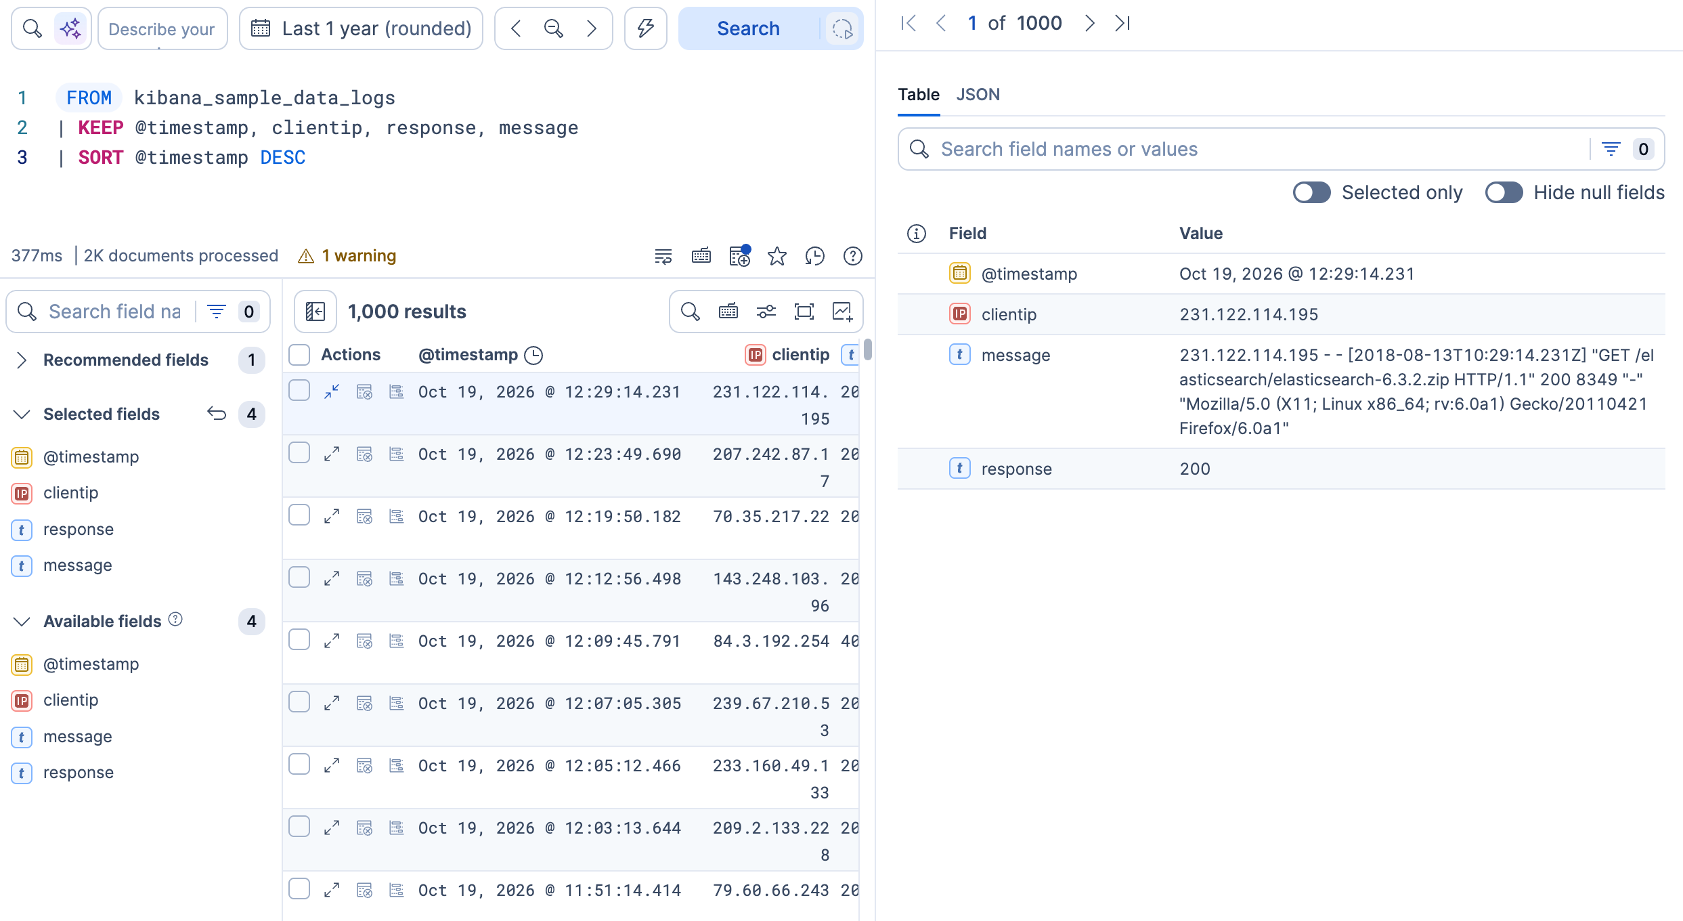Screen dimensions: 1683x921
Task: Click the response value 200 in flyout
Action: pos(1195,469)
